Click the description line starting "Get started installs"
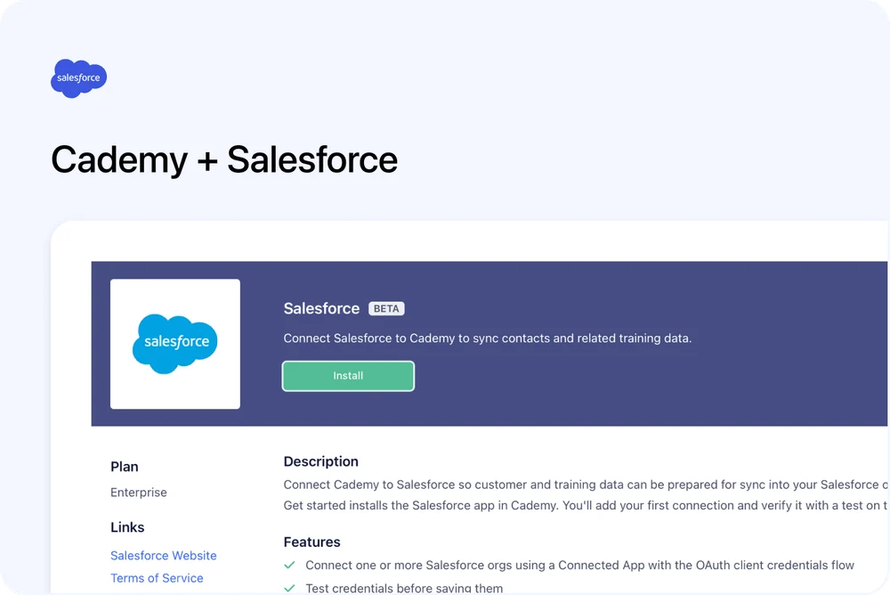890x595 pixels. [x=586, y=505]
